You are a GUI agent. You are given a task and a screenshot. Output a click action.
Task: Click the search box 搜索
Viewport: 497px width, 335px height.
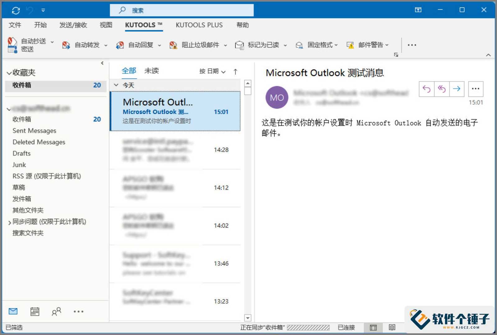[182, 10]
